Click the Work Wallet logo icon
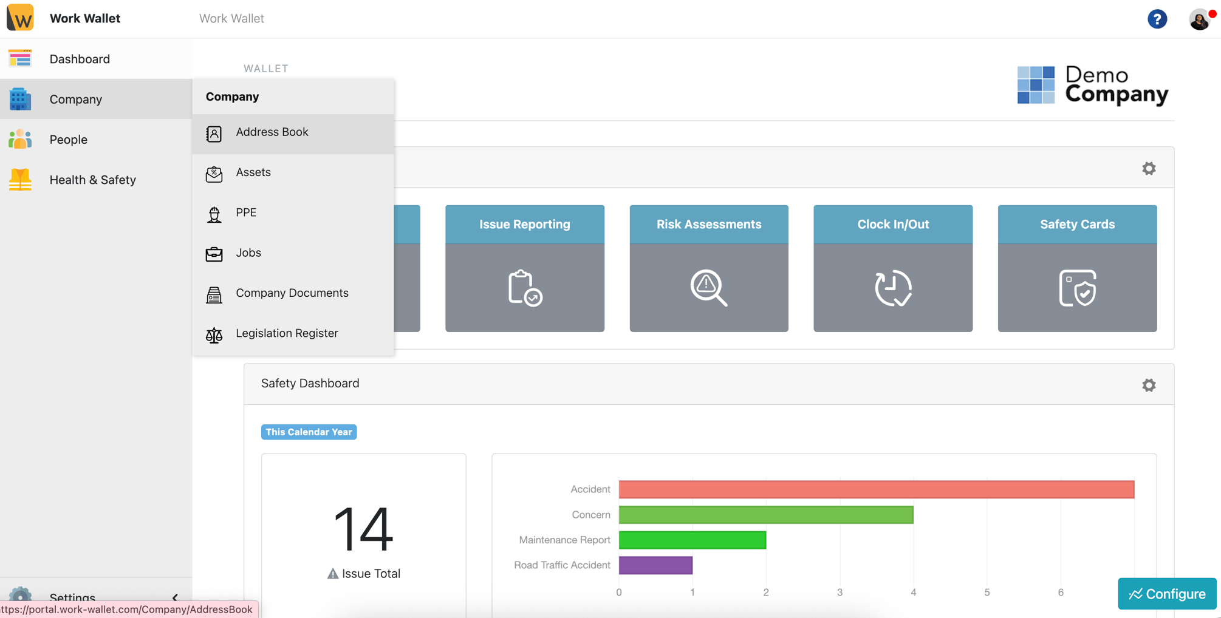 [x=20, y=18]
